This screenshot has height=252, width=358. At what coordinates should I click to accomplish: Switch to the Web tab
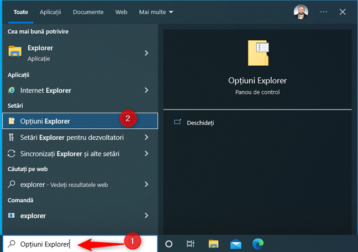(121, 12)
